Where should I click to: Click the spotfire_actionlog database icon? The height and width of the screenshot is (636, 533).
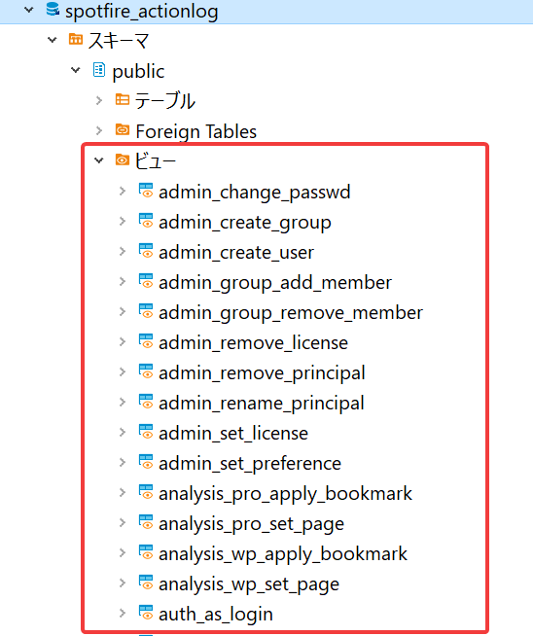tap(53, 9)
